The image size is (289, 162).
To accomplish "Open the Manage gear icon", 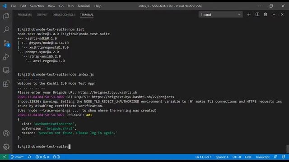I will pyautogui.click(x=6, y=147).
